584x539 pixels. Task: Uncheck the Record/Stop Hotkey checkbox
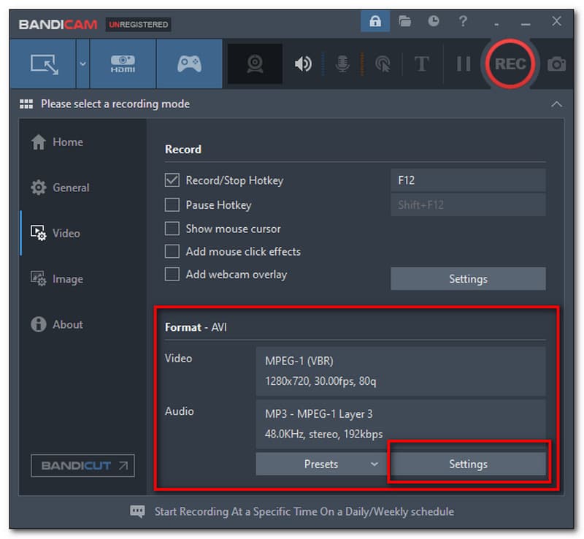172,180
